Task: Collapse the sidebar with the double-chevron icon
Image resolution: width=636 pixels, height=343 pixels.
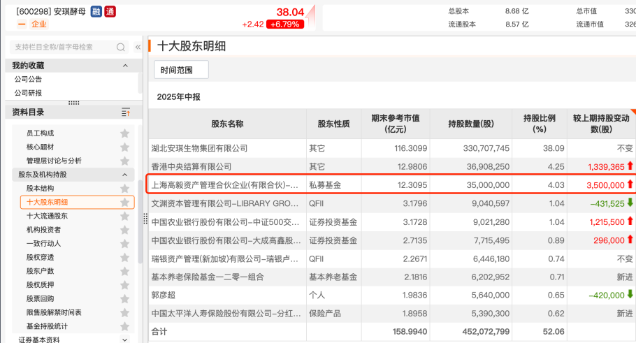Action: 138,47
